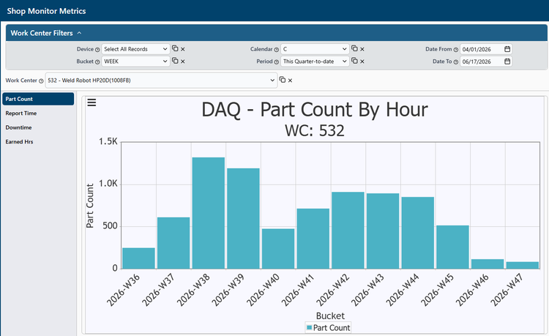Collapse the Work Center Filters panel
Screen dimensions: 549x336
[79, 33]
